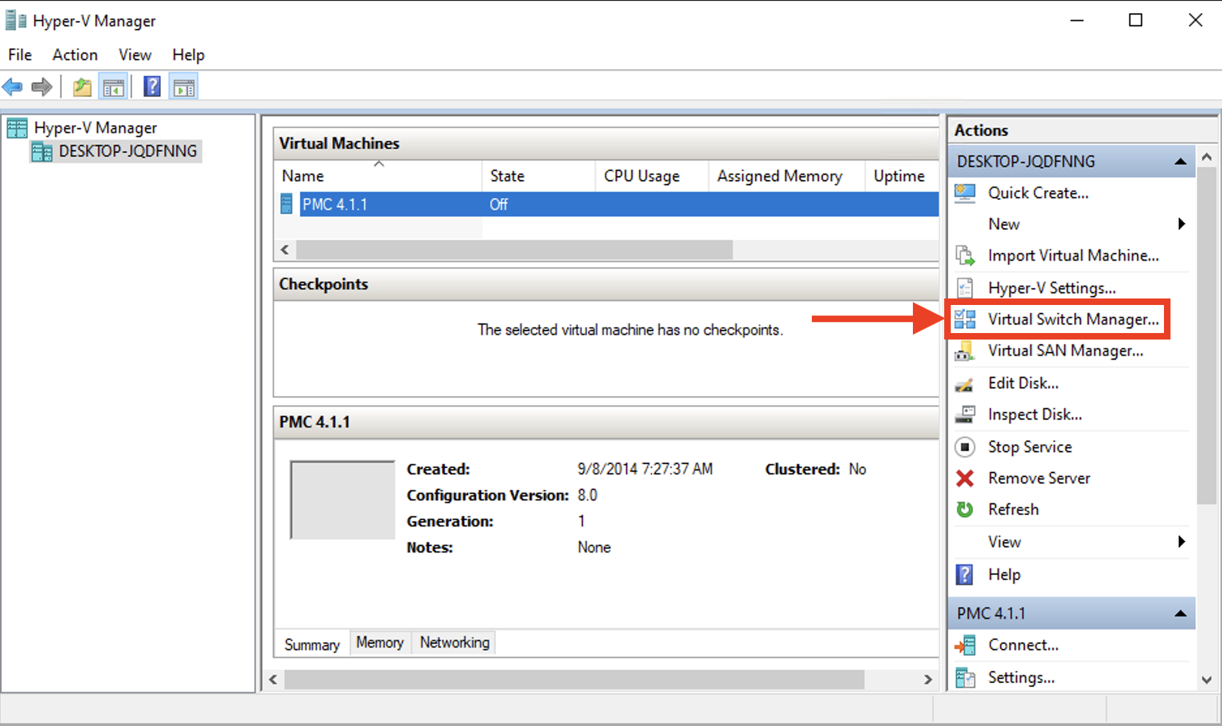Expand the View submenu arrow in Actions
The width and height of the screenshot is (1222, 726).
click(x=1182, y=542)
